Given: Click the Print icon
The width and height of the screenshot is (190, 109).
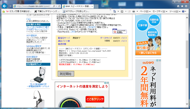Looking at the screenshot, I should click(x=134, y=11).
